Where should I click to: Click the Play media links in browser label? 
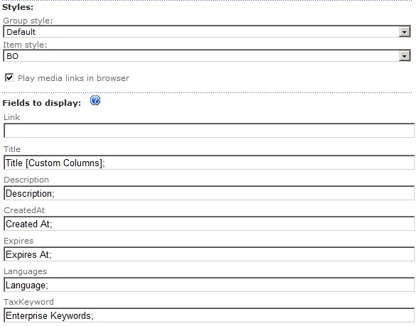click(x=73, y=78)
